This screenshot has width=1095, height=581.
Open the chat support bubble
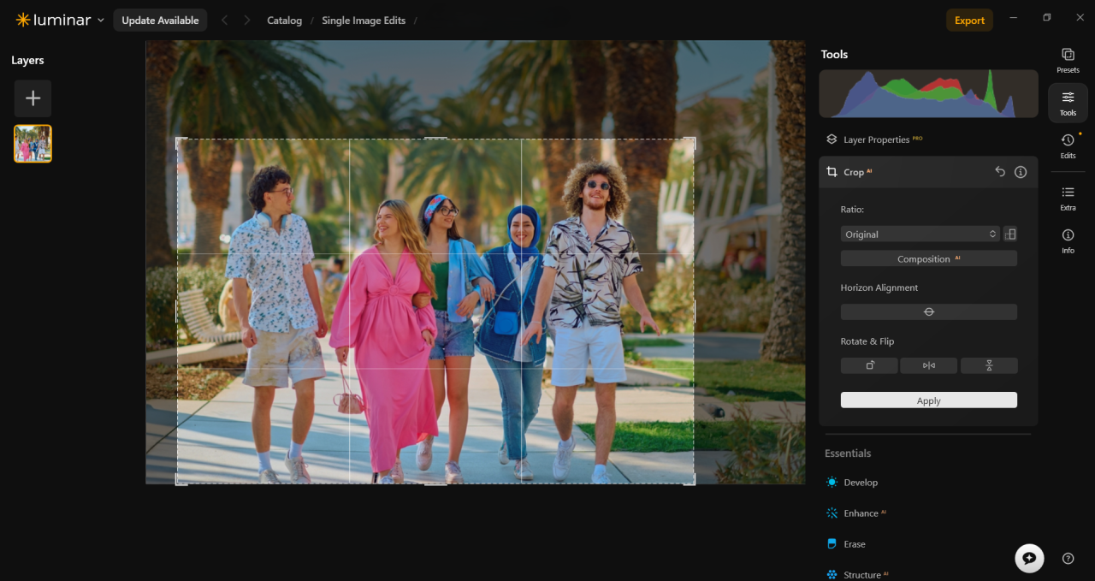(x=1029, y=558)
